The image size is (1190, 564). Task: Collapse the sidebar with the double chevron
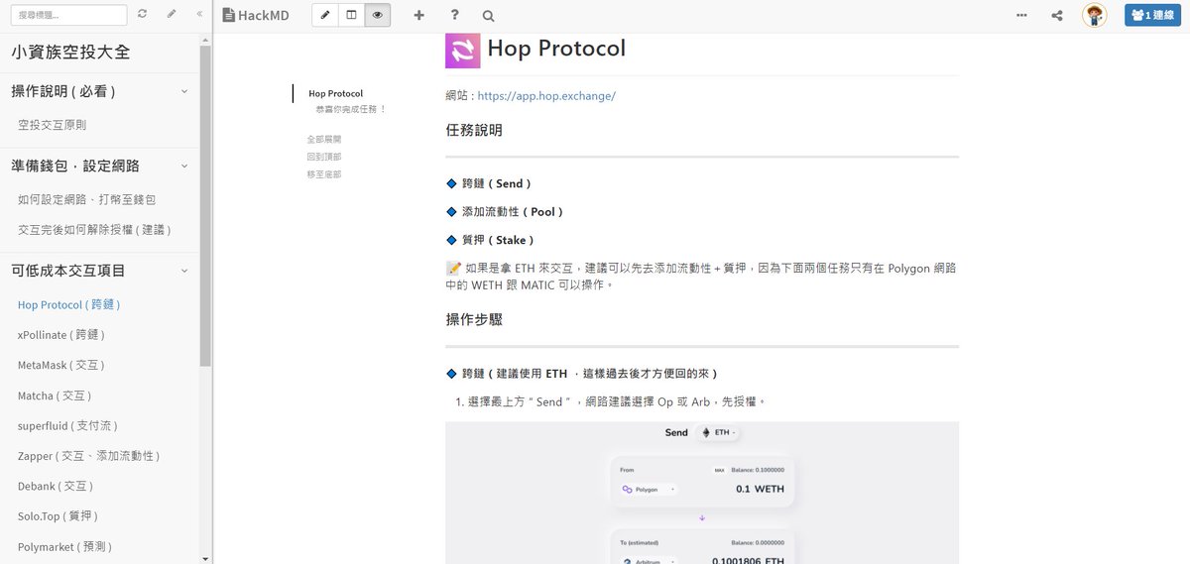pos(199,14)
